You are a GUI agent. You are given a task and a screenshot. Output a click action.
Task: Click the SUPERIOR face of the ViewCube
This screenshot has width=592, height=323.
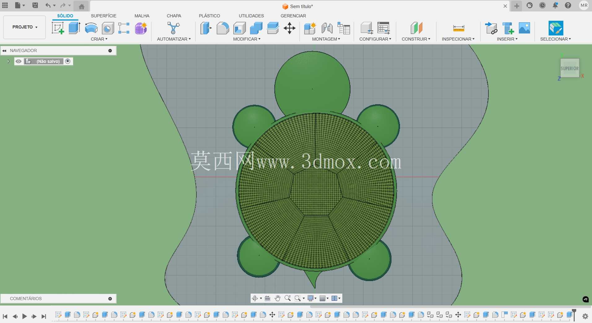(569, 68)
